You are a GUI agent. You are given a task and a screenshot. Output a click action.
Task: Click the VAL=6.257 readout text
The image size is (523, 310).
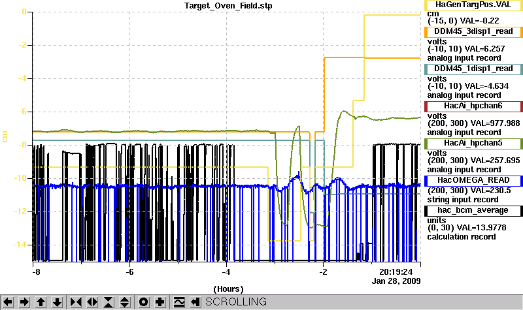pos(484,48)
